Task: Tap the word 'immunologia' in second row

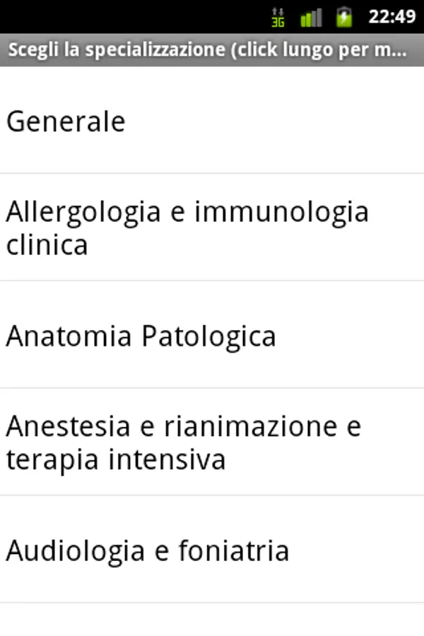Action: (281, 212)
